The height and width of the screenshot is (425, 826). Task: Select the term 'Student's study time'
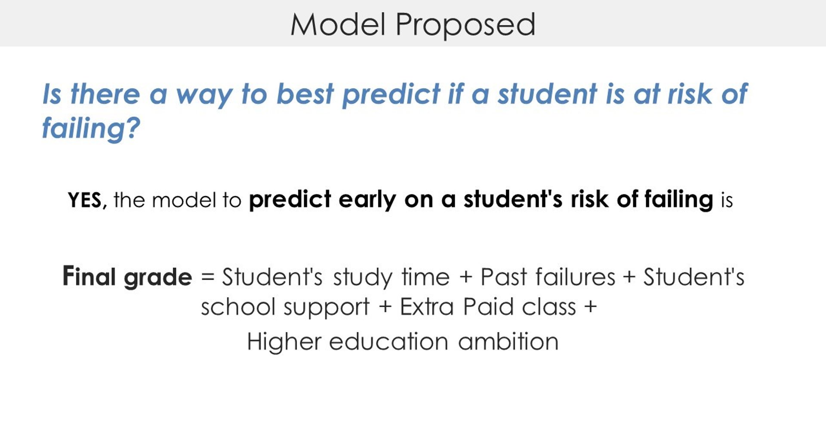tap(336, 277)
